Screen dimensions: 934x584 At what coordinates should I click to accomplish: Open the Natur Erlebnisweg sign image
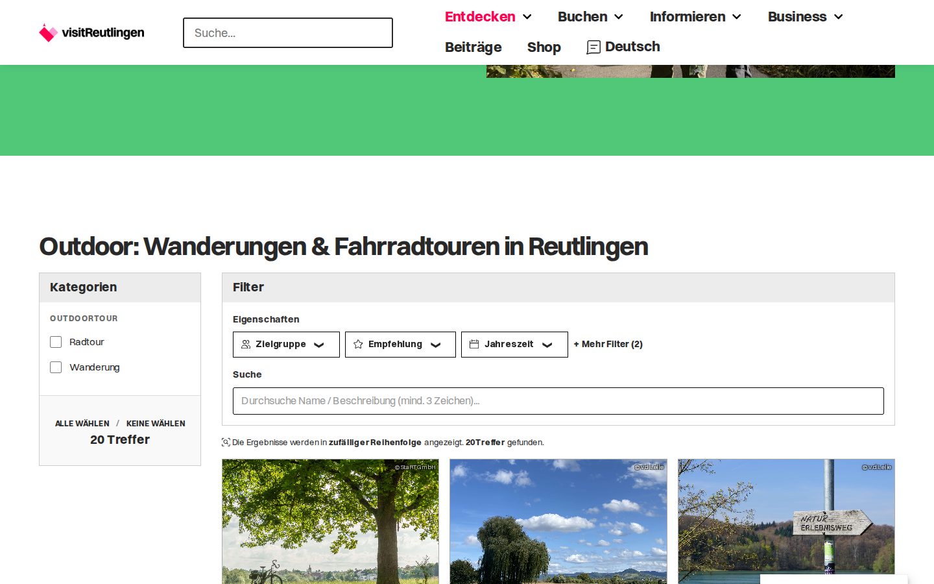coord(786,522)
